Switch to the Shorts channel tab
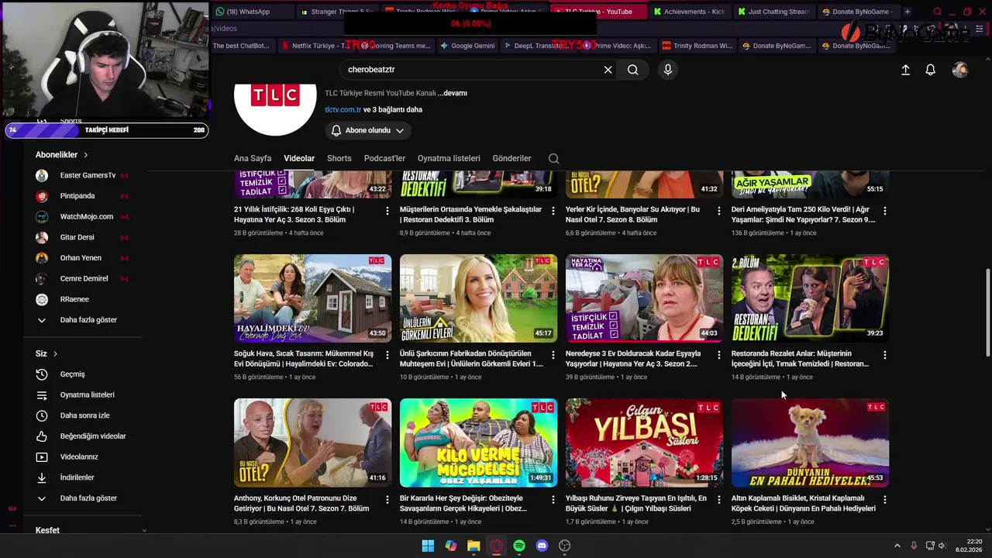The image size is (992, 558). coord(339,158)
